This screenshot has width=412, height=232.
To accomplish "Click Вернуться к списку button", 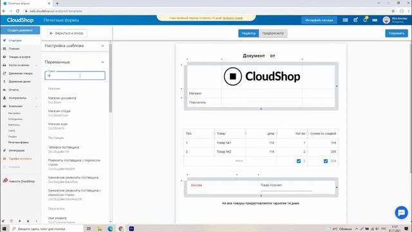I will tap(67, 34).
